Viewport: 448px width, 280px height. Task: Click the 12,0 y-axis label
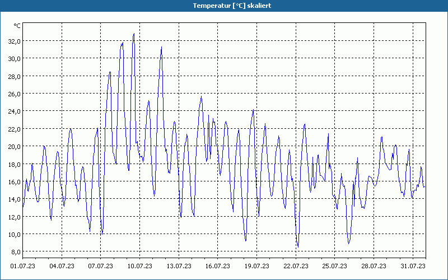click(x=15, y=217)
